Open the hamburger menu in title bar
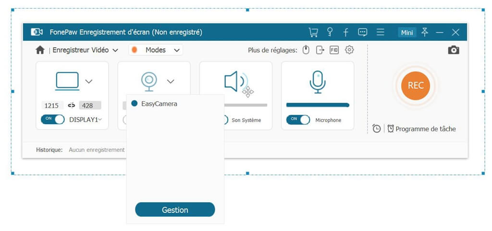The image size is (492, 231). click(381, 32)
